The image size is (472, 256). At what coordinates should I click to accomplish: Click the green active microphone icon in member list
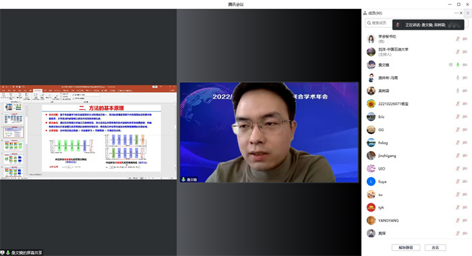[x=458, y=65]
